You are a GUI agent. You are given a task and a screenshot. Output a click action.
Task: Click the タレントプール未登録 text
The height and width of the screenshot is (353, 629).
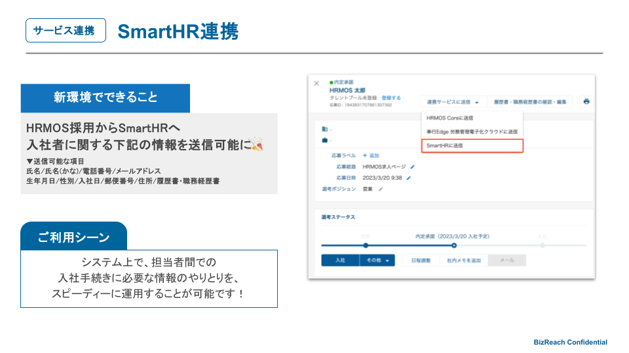[353, 97]
